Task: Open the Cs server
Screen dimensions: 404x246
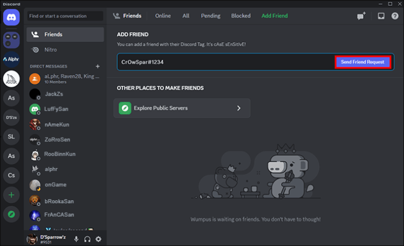Action: 11,175
